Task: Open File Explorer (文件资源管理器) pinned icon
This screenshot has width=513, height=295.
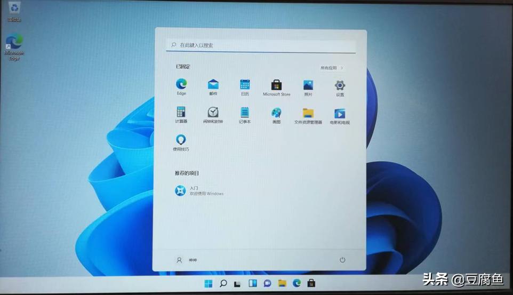Action: point(308,116)
